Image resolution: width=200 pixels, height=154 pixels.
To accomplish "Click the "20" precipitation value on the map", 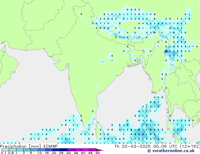I will (x=166, y=51).
